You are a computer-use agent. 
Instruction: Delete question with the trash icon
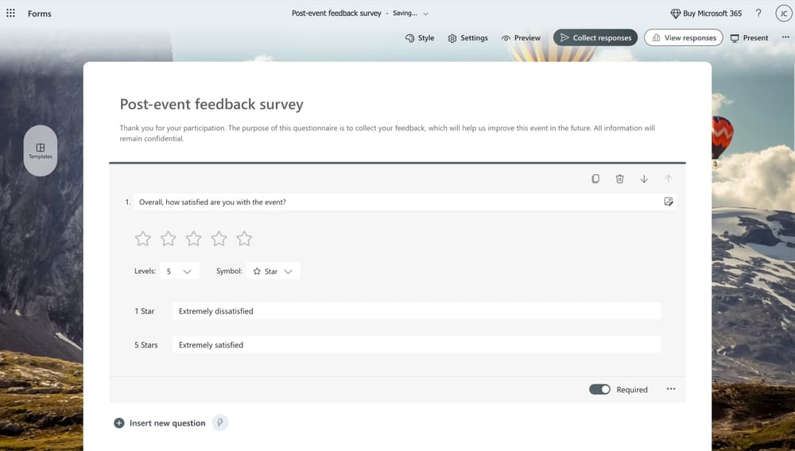tap(619, 179)
